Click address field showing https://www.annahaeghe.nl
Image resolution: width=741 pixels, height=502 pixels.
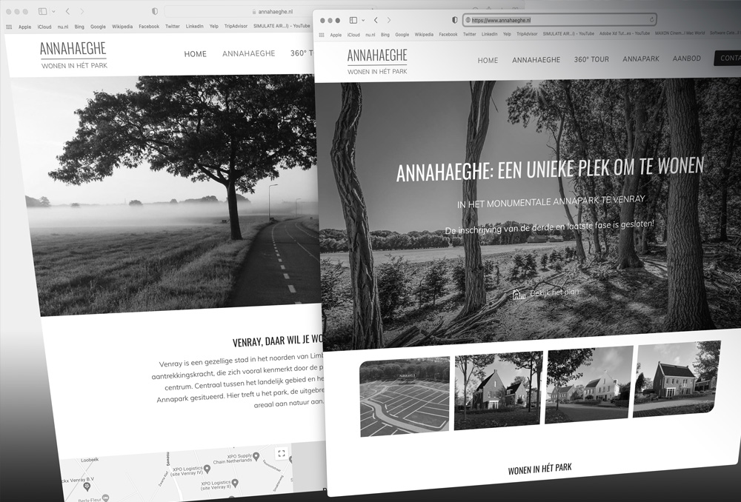(559, 20)
